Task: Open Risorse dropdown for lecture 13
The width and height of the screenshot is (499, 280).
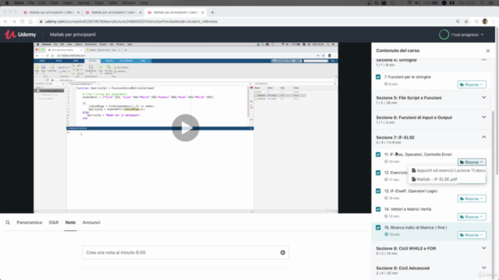Action: [x=472, y=199]
